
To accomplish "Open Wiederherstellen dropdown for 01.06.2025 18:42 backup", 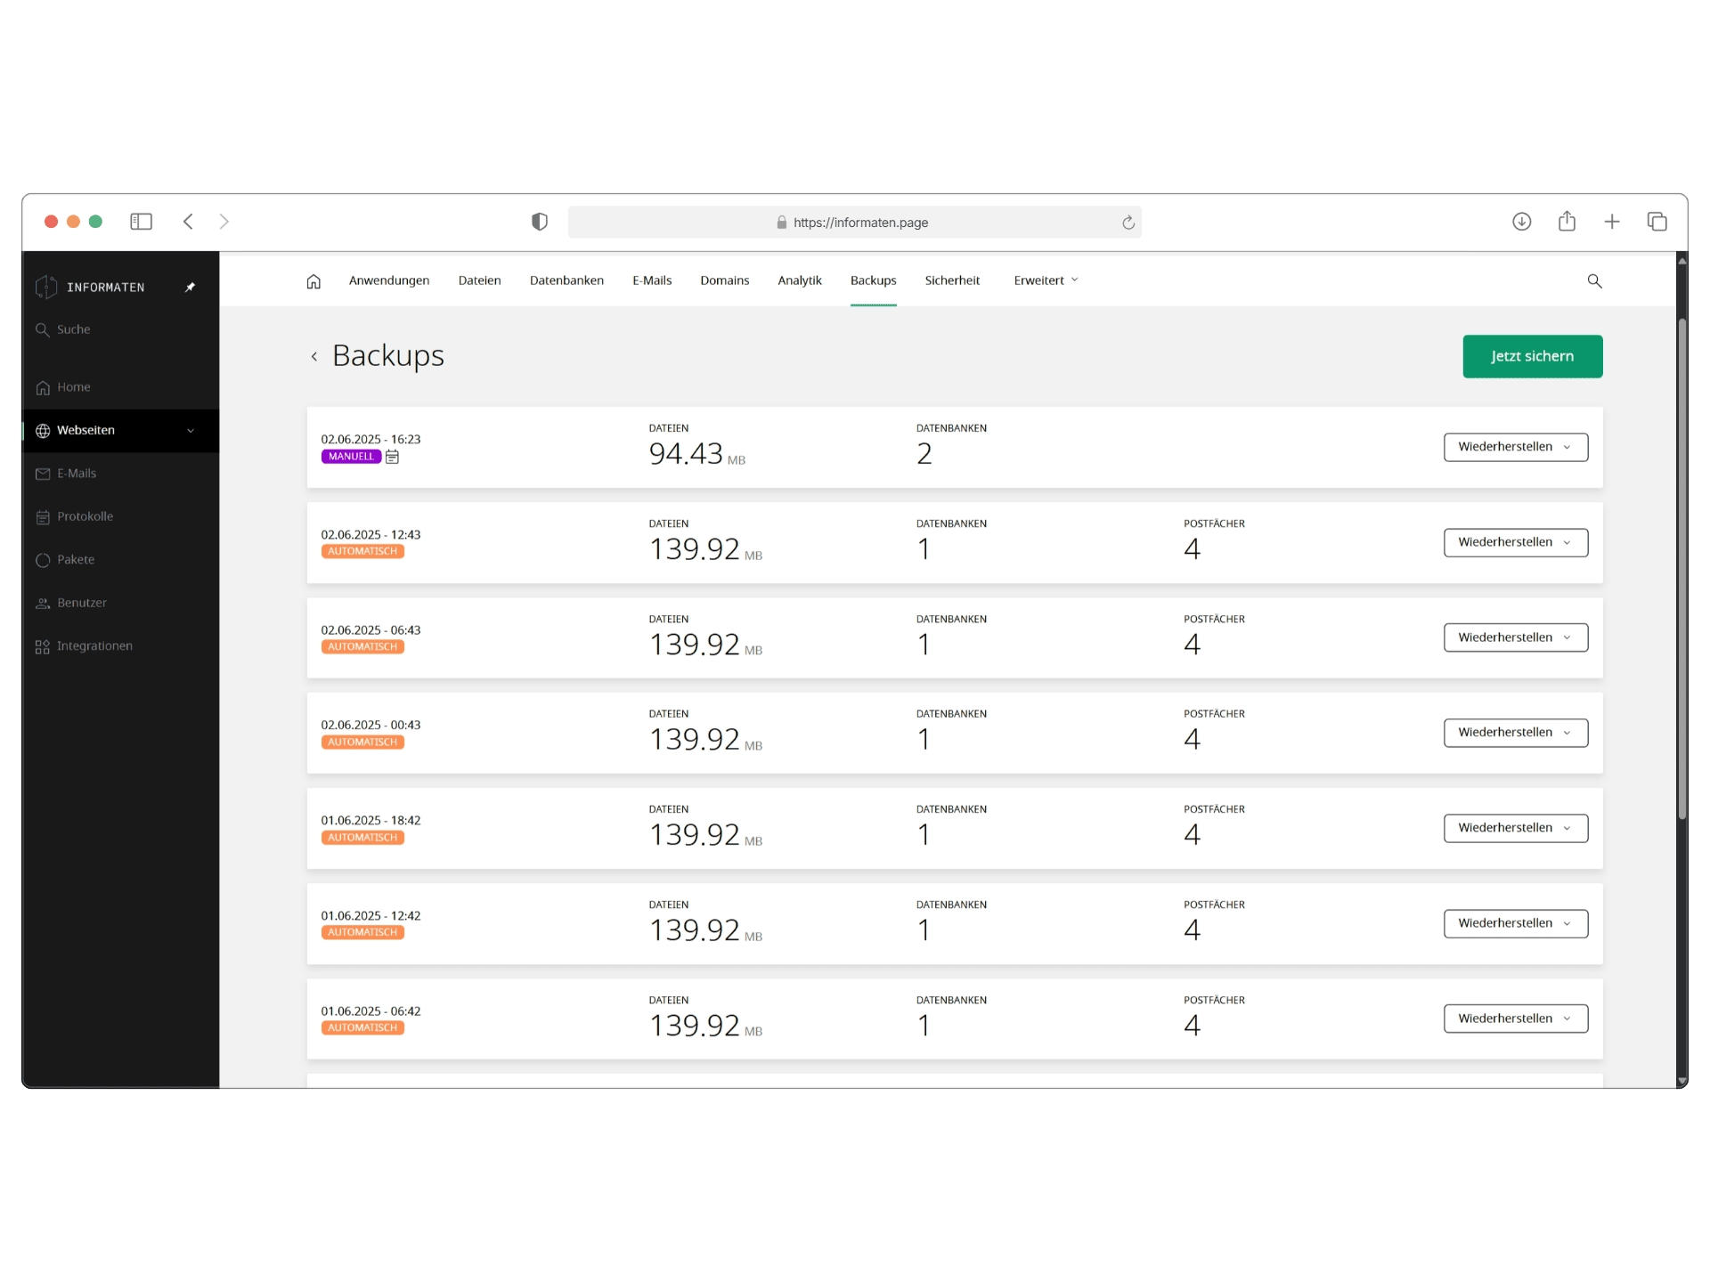I will pos(1515,828).
